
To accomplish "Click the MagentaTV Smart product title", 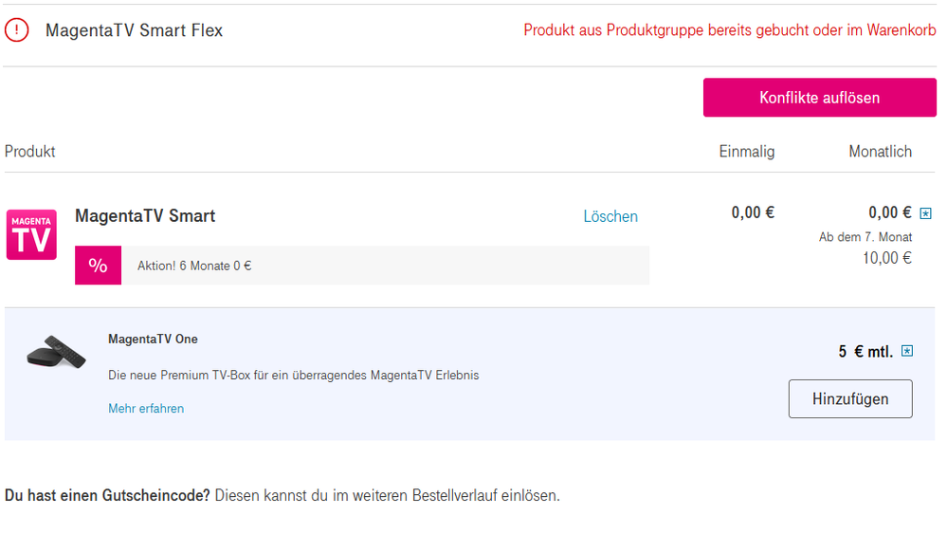I will [x=145, y=216].
